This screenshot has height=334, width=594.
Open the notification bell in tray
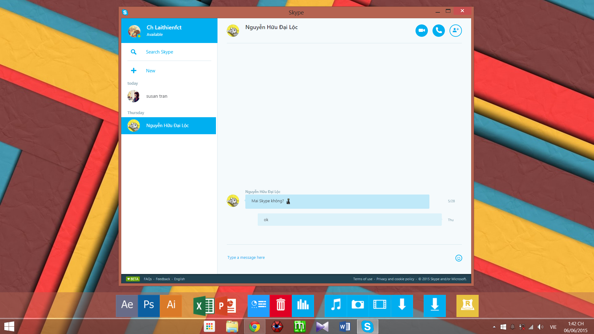click(513, 327)
